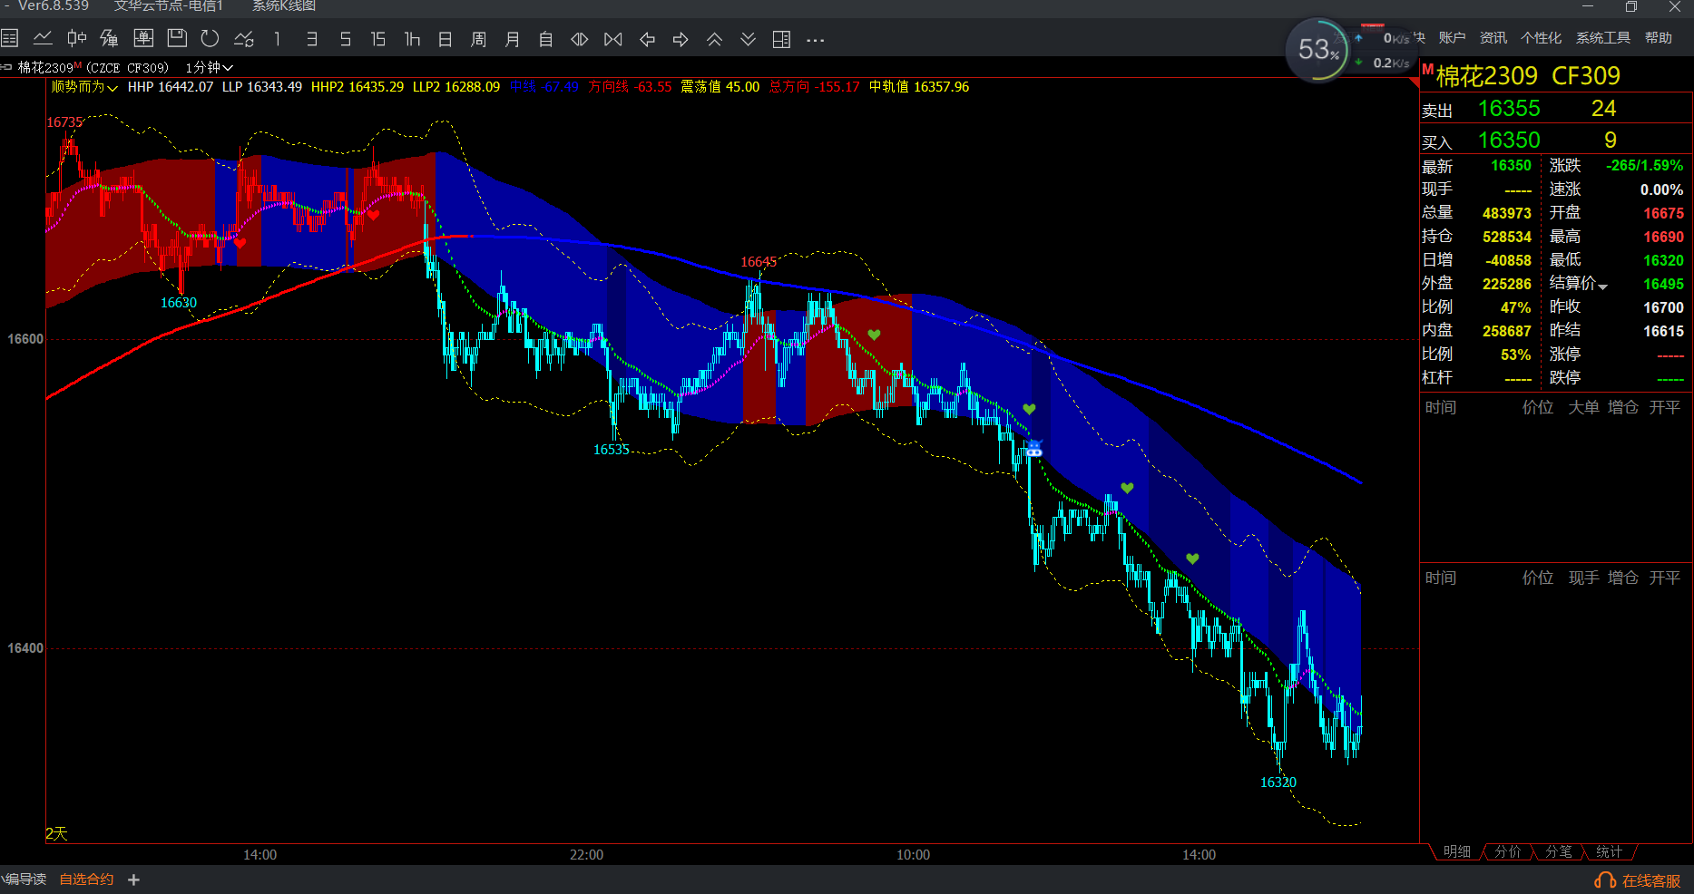Image resolution: width=1694 pixels, height=894 pixels.
Task: Open the overlay chart icon with candles
Action: coord(109,39)
